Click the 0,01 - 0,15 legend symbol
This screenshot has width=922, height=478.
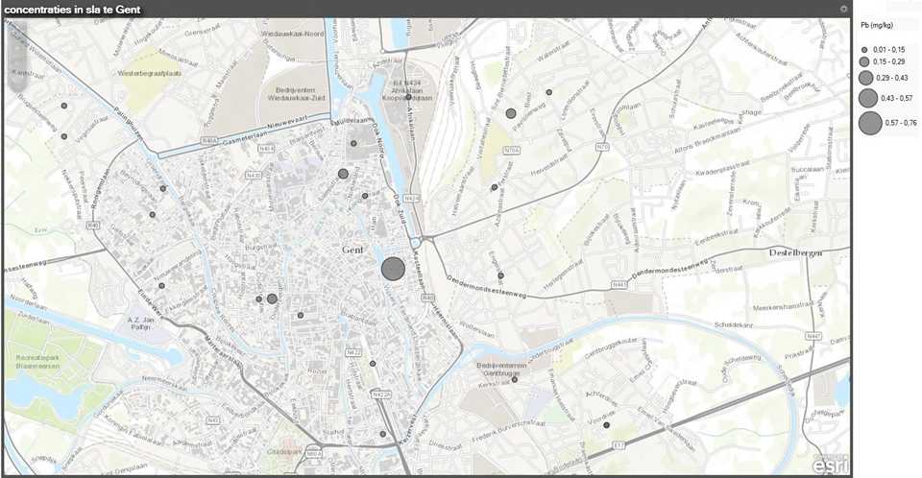pos(864,48)
